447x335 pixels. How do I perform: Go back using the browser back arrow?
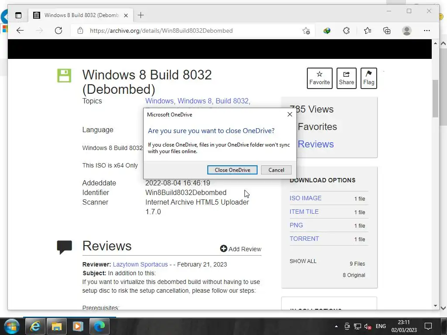click(20, 31)
